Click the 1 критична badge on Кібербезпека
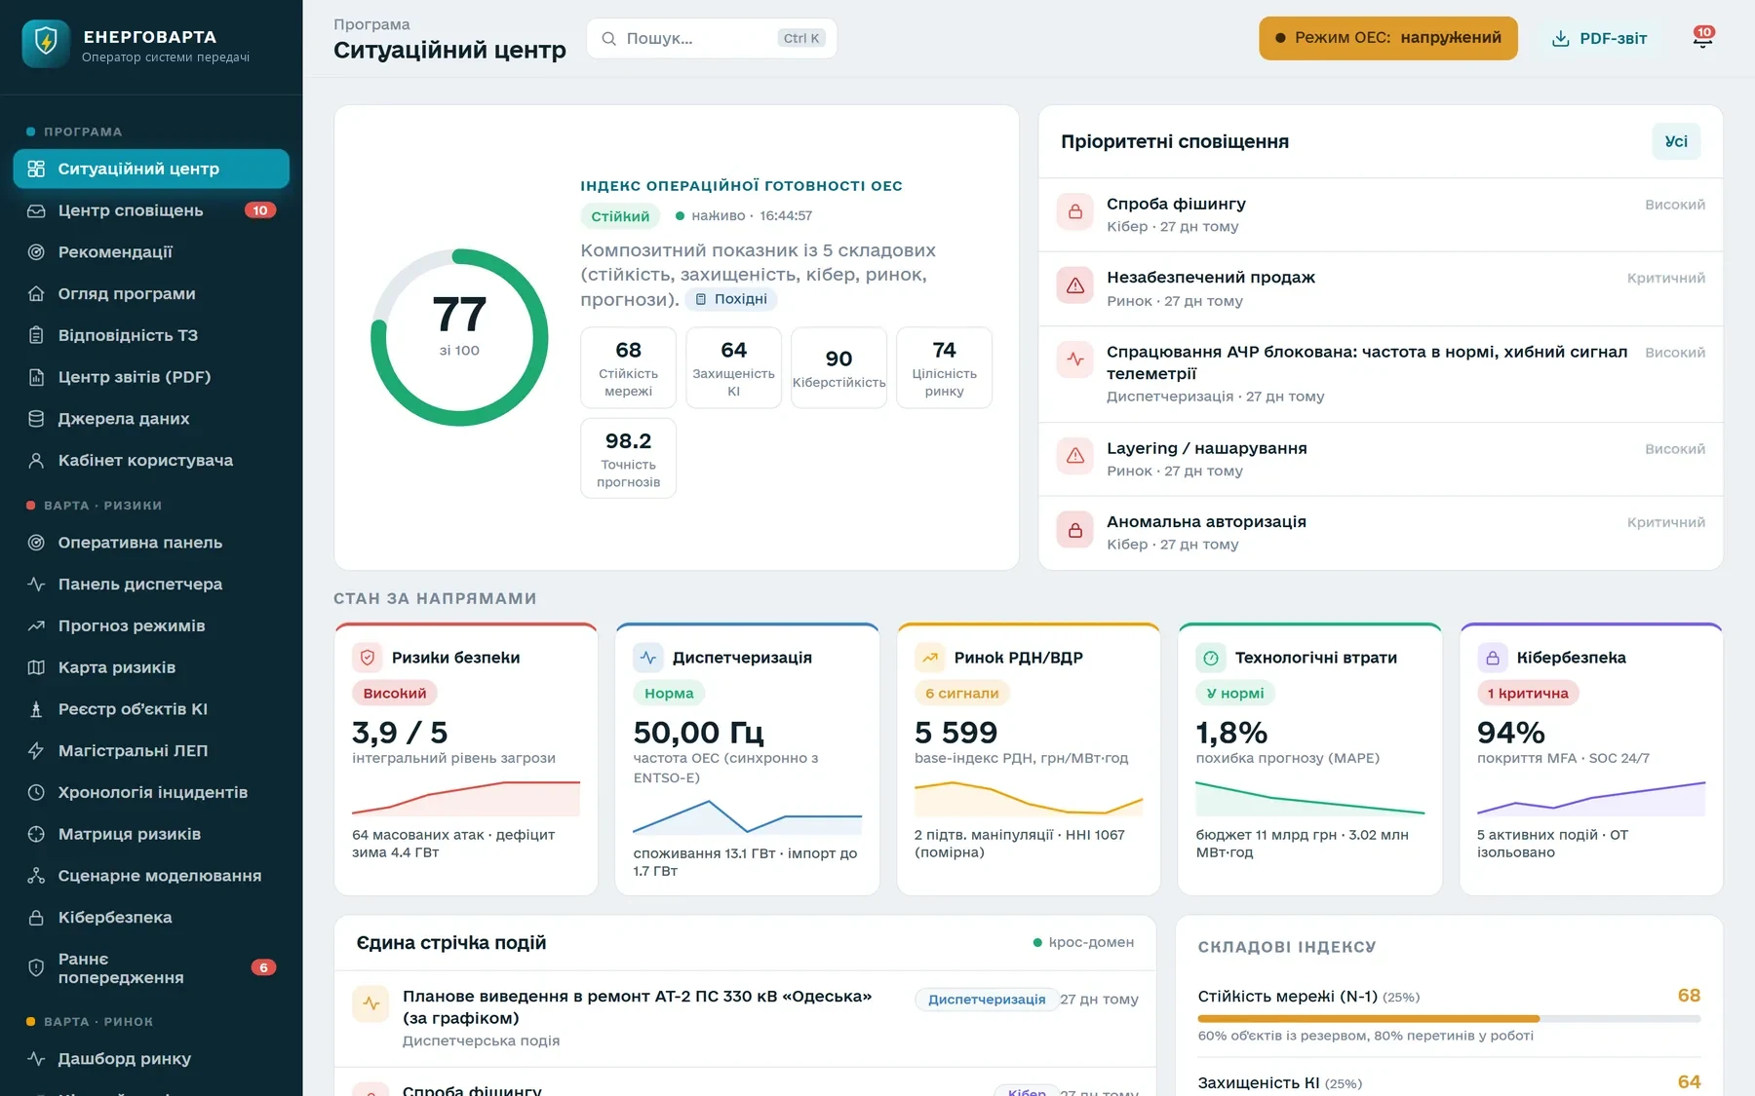Image resolution: width=1755 pixels, height=1096 pixels. (1528, 694)
